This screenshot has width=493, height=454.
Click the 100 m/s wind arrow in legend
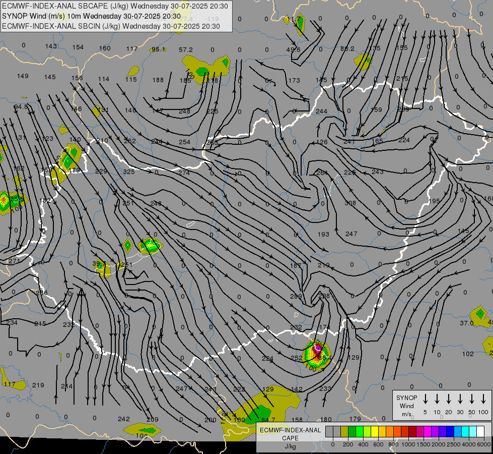click(483, 399)
